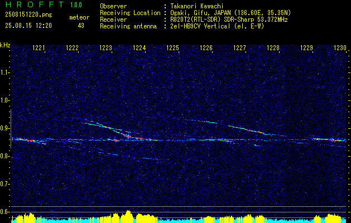Viewport: 351px width, 223px height.
Task: Click the gray vertical frequency-range bar by 0.9
Action: 11,129
